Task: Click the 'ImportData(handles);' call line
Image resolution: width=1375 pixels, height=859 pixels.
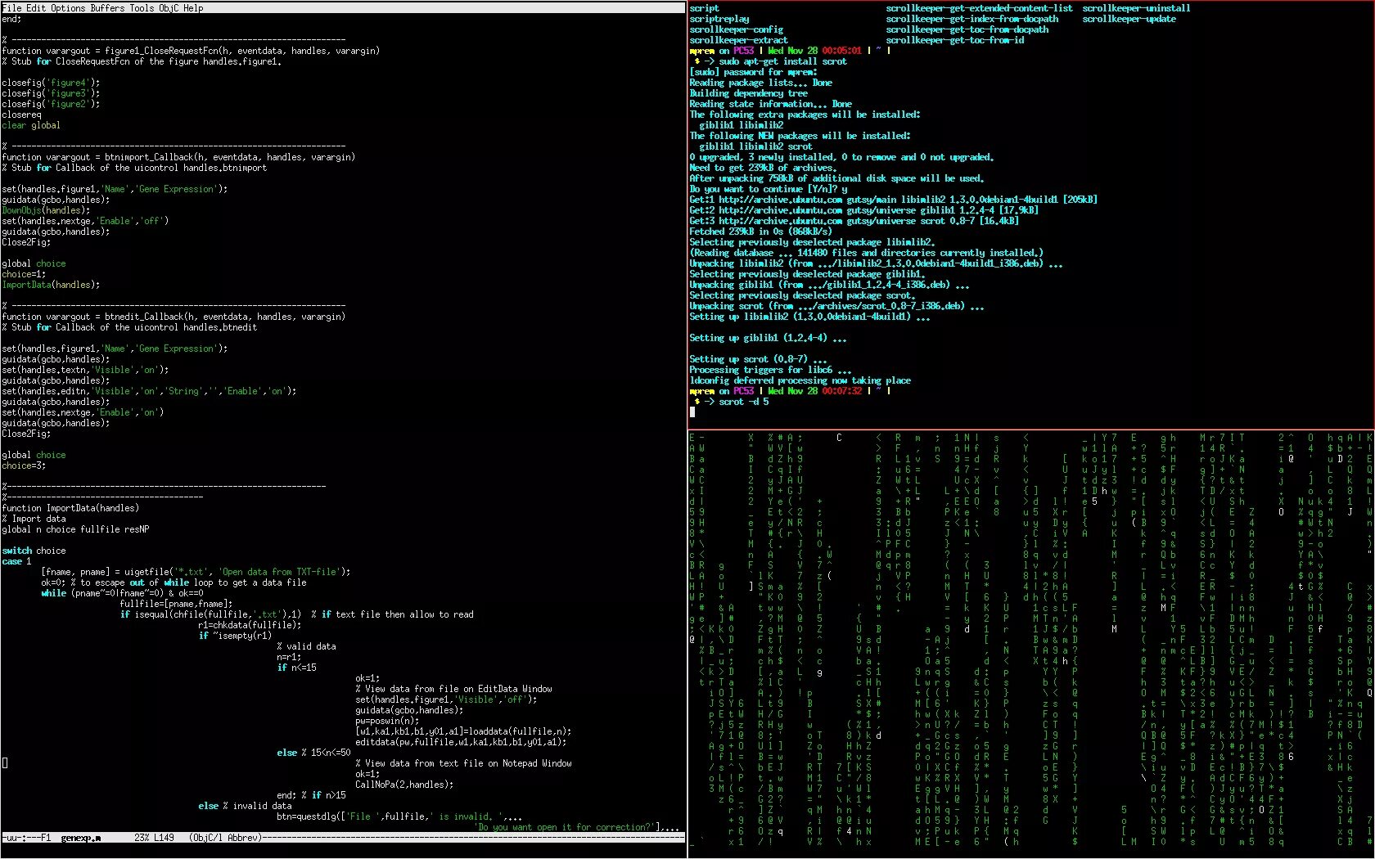Action: [51, 285]
